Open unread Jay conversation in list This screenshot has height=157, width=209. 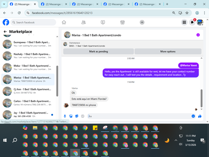click(28, 115)
